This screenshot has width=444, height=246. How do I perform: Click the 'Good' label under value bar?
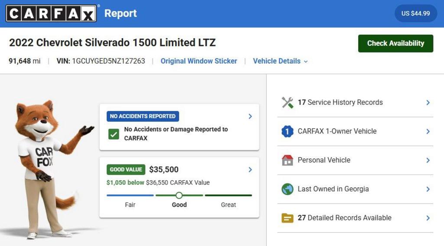click(179, 205)
